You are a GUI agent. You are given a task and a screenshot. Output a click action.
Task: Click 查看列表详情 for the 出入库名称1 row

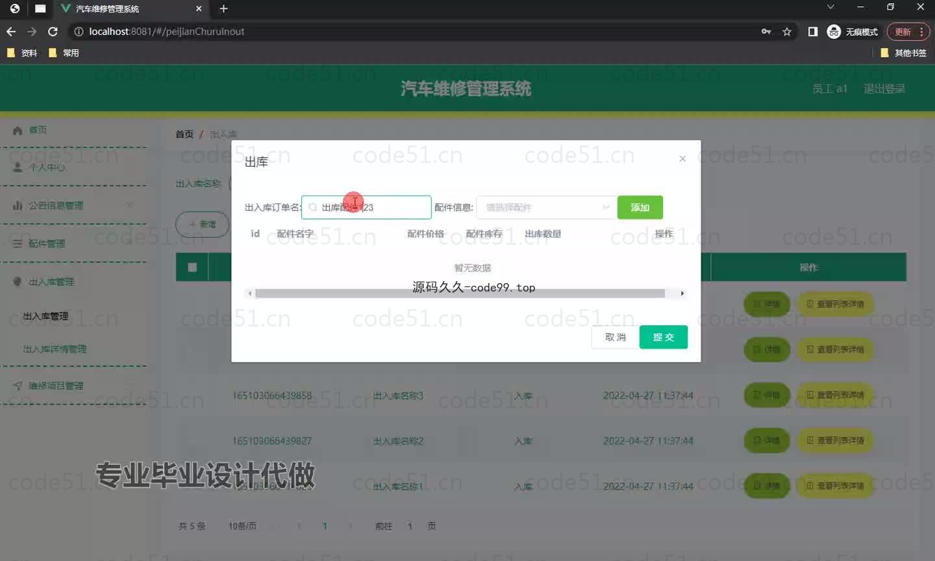(835, 486)
